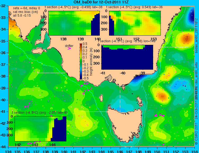Open the lat=-38 temperature section inset
Screen dimensions: 199x153
coord(74,23)
